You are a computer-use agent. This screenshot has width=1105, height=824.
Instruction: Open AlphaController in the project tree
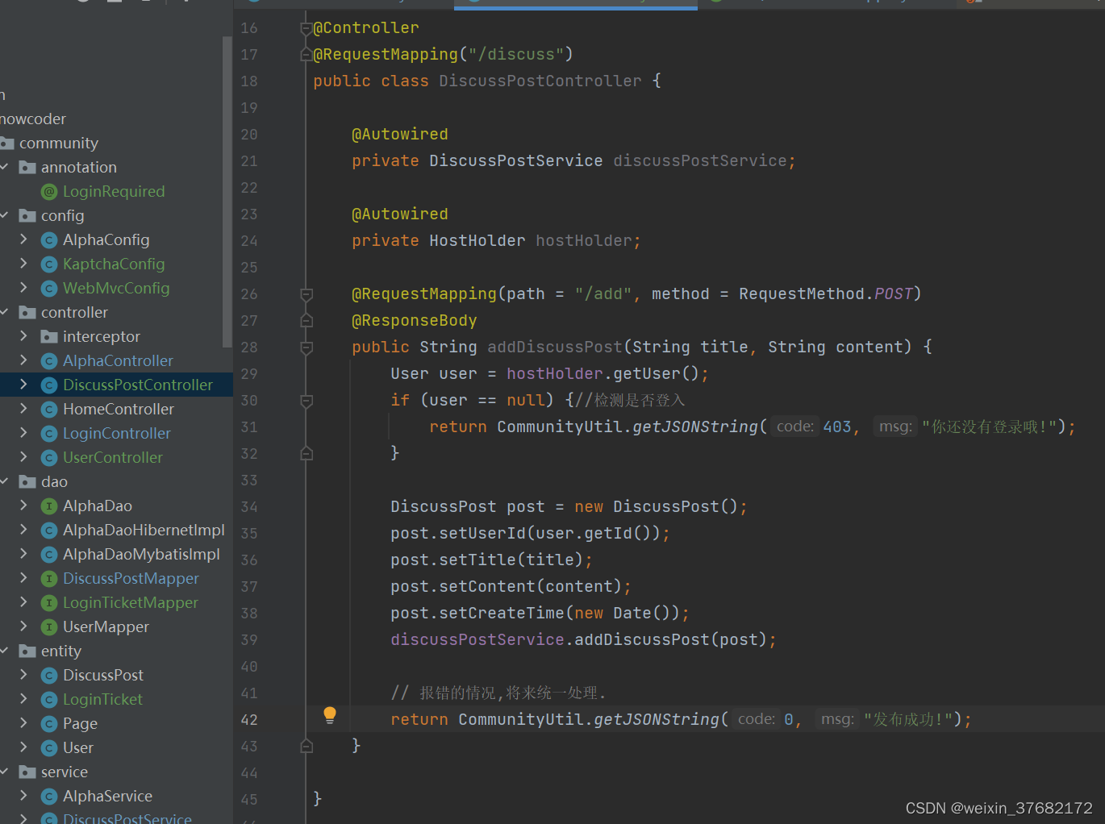[118, 360]
